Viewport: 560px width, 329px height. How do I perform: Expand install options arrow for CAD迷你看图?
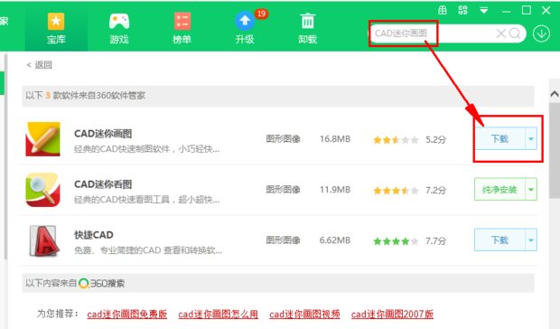coord(531,189)
